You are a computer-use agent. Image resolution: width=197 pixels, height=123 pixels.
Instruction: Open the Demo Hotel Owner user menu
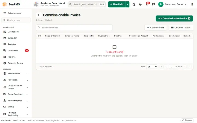172,4
